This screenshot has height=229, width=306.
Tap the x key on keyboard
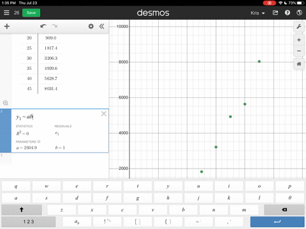pos(92,210)
